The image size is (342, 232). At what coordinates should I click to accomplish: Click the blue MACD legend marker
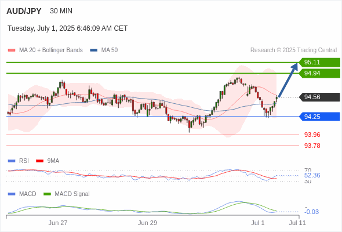point(12,194)
